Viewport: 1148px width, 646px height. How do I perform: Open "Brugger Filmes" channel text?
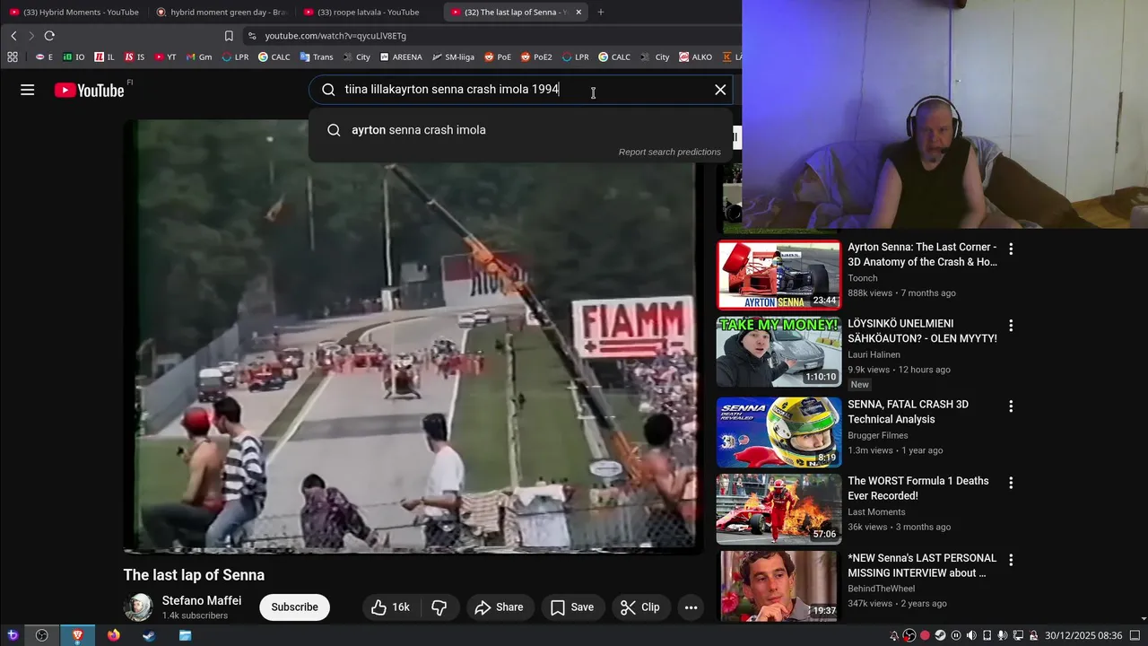pyautogui.click(x=878, y=436)
